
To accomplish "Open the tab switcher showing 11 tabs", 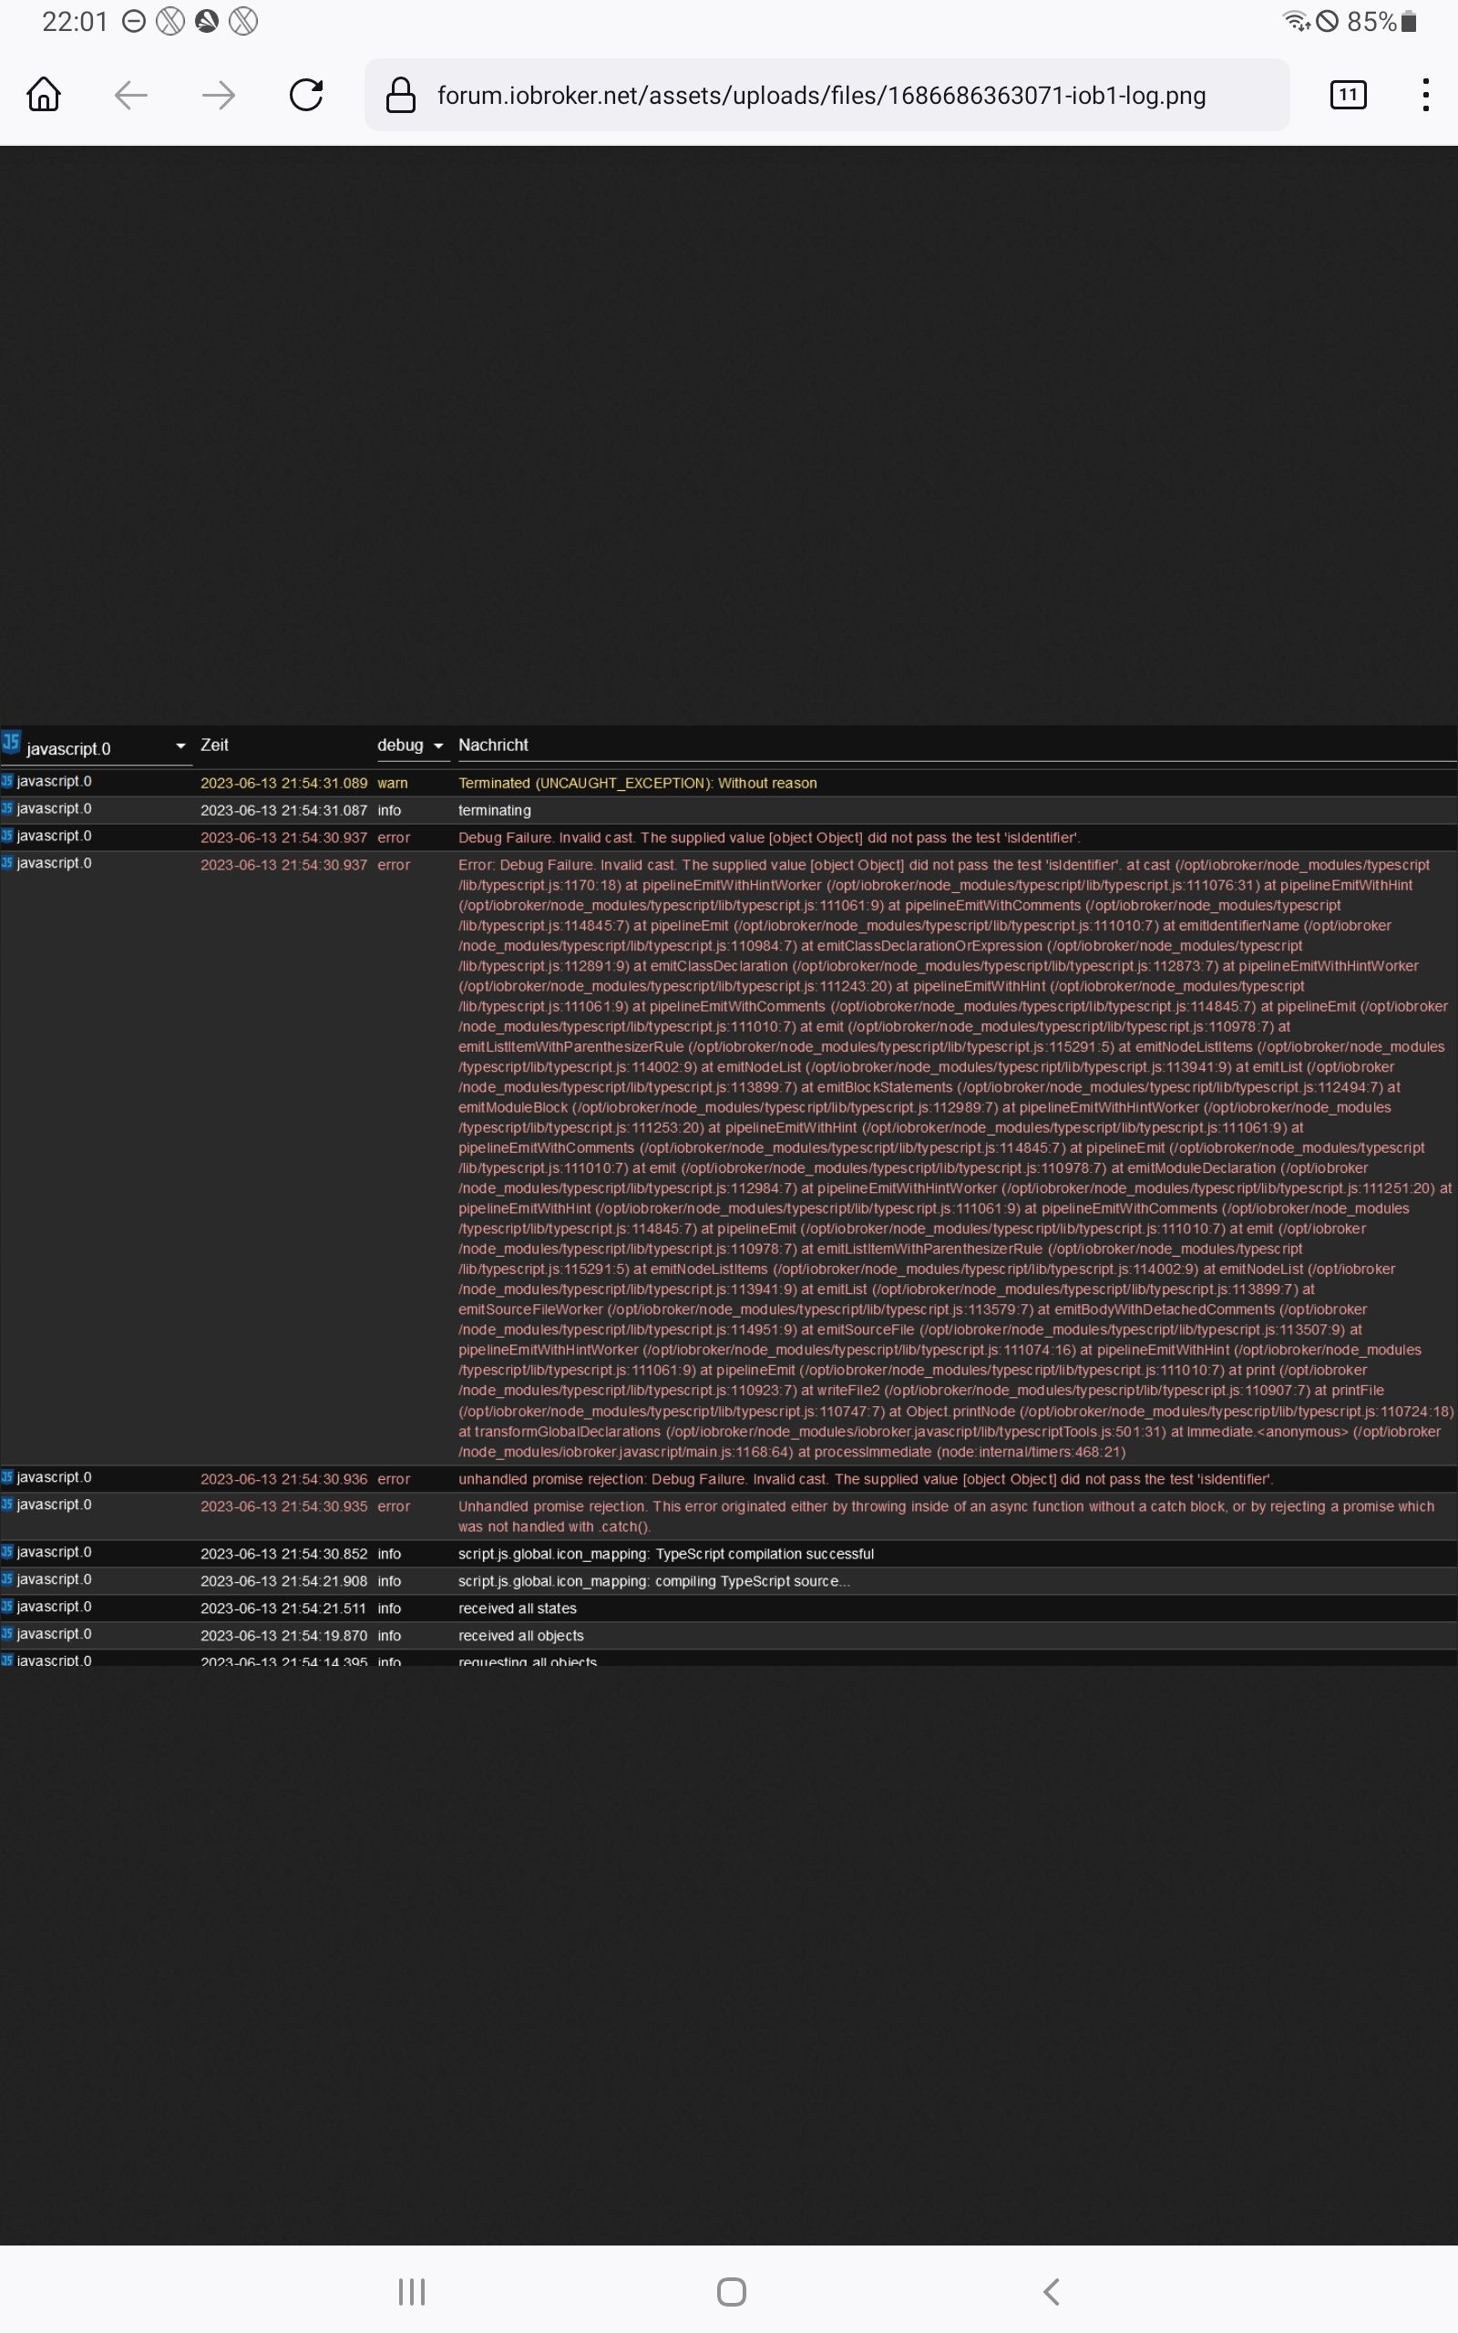I will click(x=1348, y=95).
